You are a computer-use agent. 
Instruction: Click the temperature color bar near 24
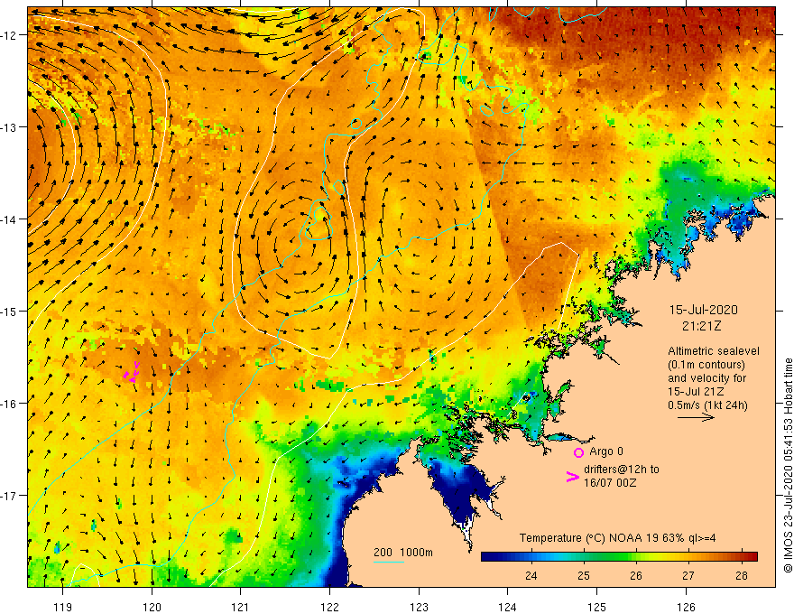(x=531, y=557)
